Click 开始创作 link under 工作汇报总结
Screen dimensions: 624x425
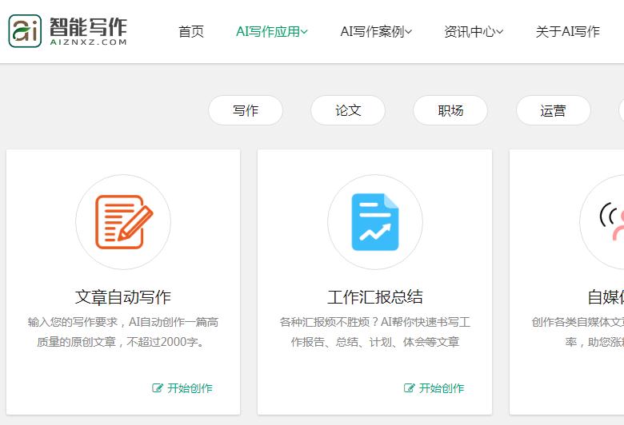441,388
